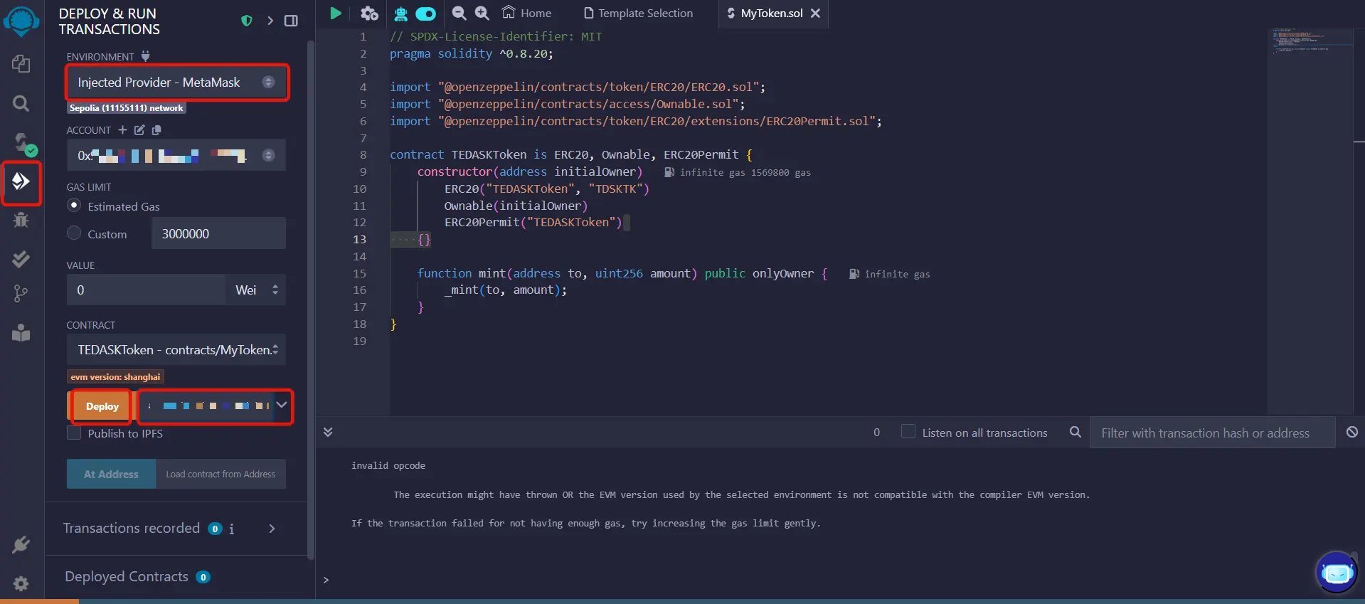Open the Wei value unit dropdown
Image resolution: width=1365 pixels, height=604 pixels.
click(x=256, y=290)
